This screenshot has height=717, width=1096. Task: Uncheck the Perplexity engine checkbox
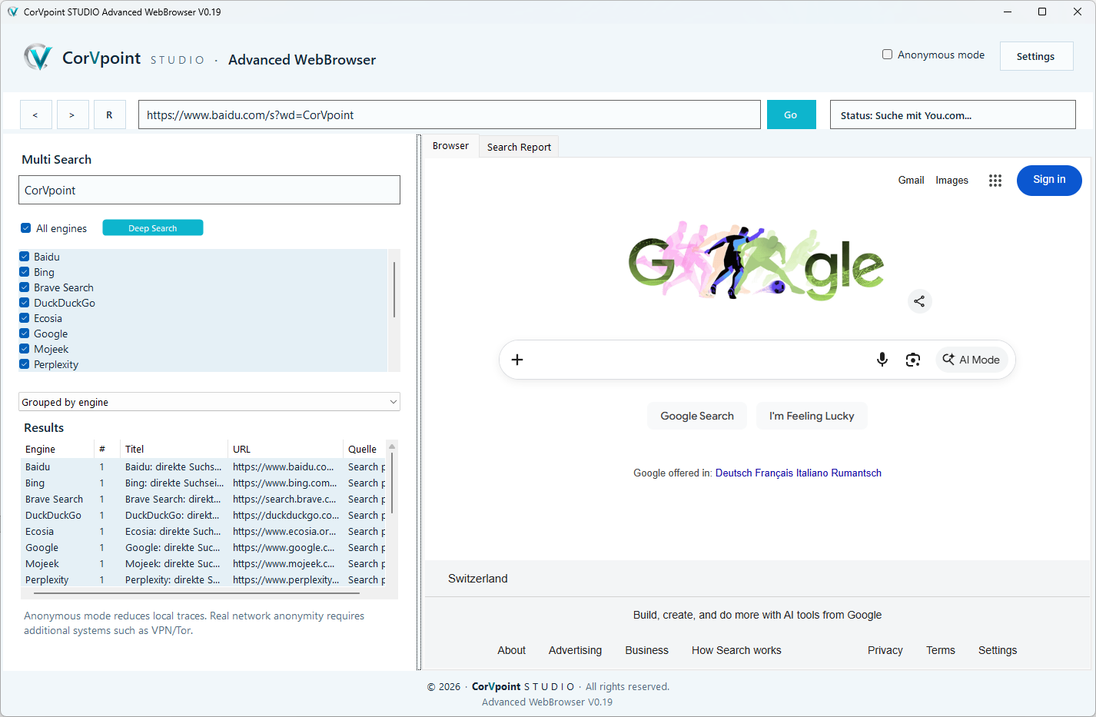[x=25, y=364]
